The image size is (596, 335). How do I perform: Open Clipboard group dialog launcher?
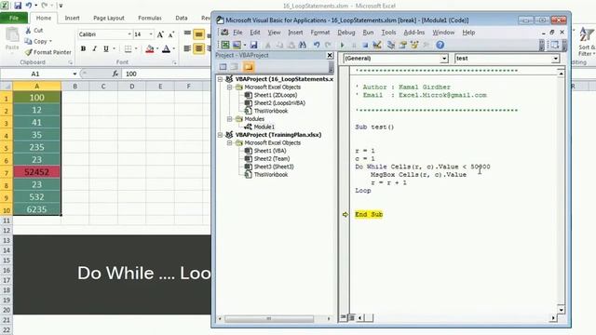coord(71,62)
